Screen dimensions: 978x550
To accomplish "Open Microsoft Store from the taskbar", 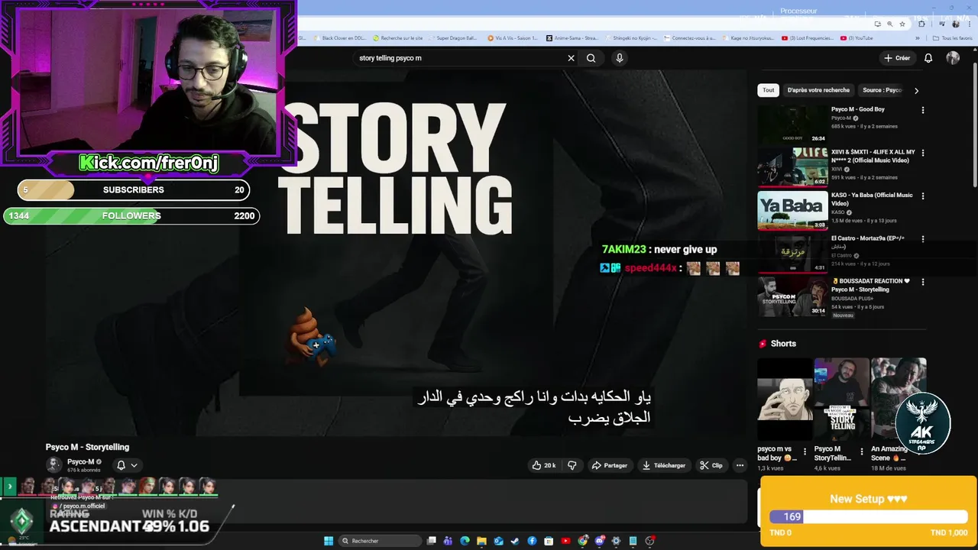I will pos(549,541).
